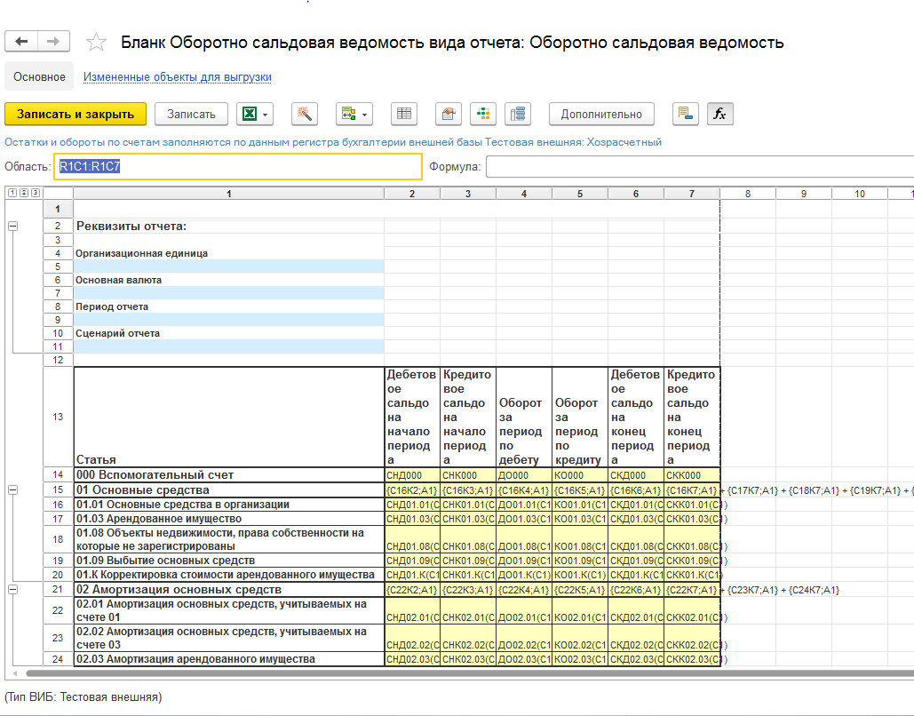Open Измененные объекты для выгрузки link
The height and width of the screenshot is (716, 914).
coord(178,77)
